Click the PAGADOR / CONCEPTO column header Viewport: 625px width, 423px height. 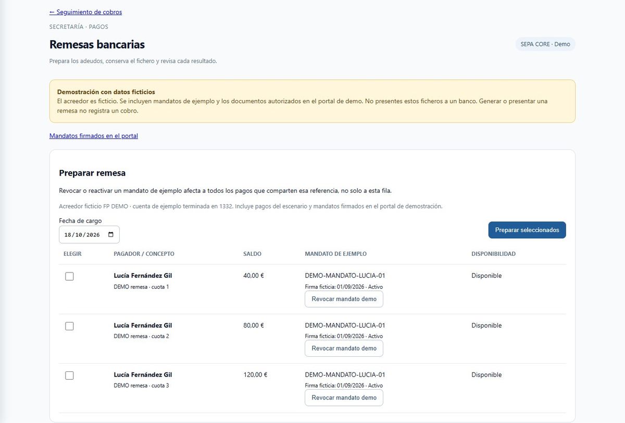coord(144,254)
